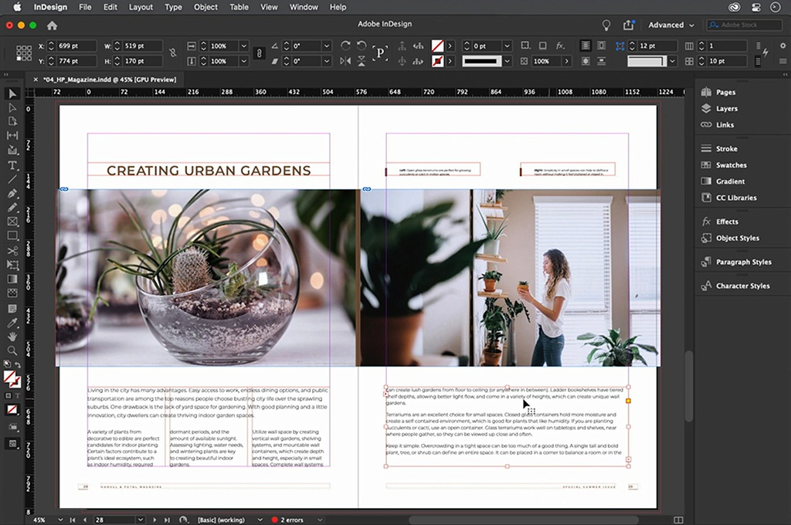Open the Swatches panel

coord(731,165)
